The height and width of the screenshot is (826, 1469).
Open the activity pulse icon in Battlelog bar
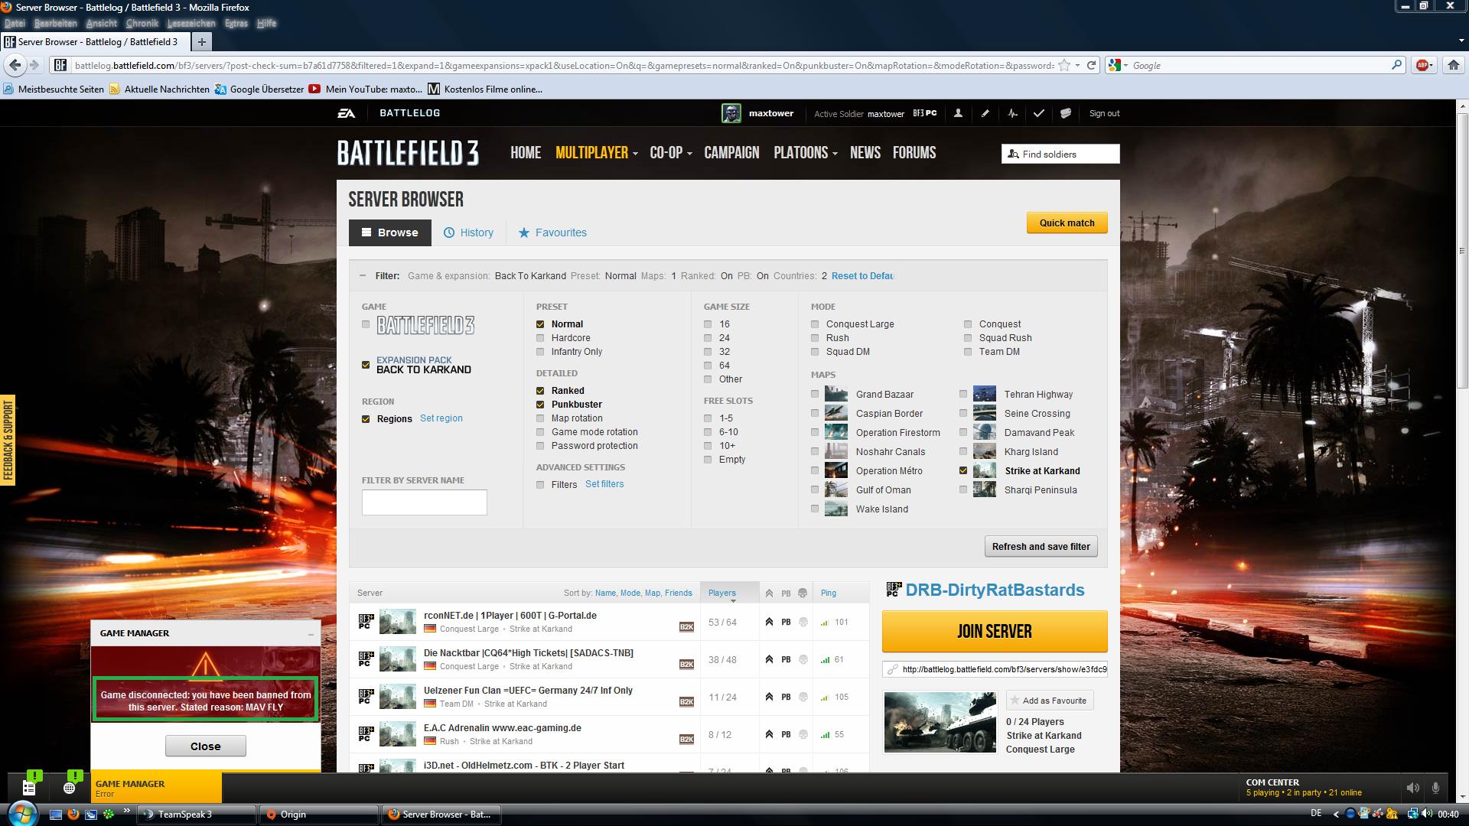pos(1012,113)
